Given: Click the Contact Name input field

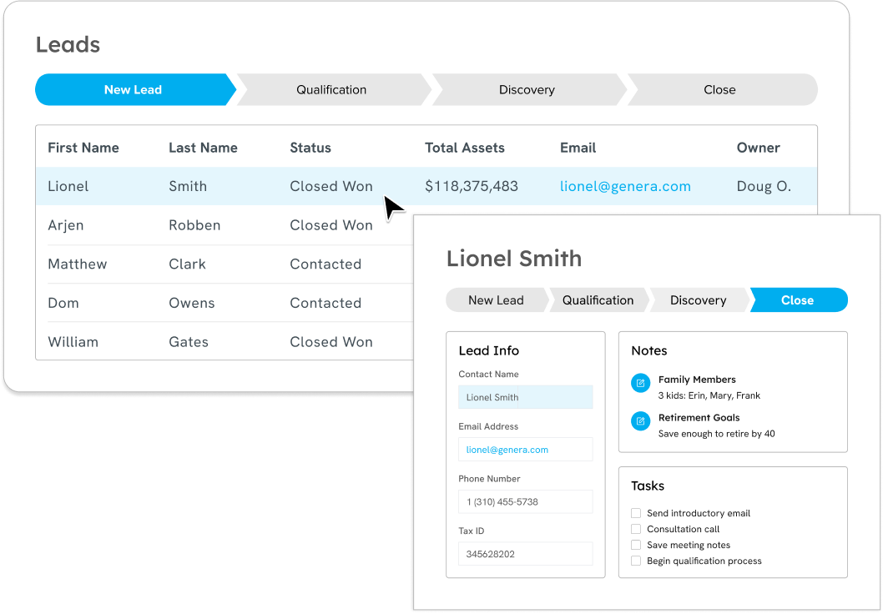Looking at the screenshot, I should (525, 397).
